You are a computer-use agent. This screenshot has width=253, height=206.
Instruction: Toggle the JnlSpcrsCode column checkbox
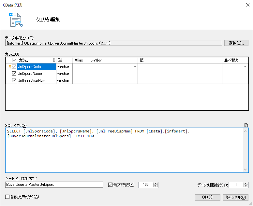click(14, 66)
